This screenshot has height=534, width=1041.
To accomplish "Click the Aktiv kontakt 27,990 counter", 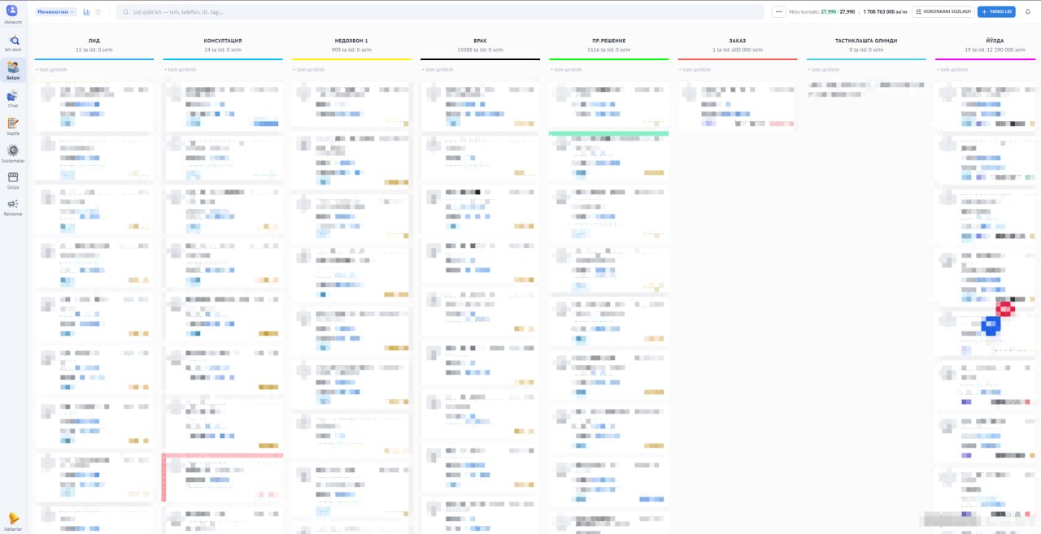I will click(x=822, y=12).
